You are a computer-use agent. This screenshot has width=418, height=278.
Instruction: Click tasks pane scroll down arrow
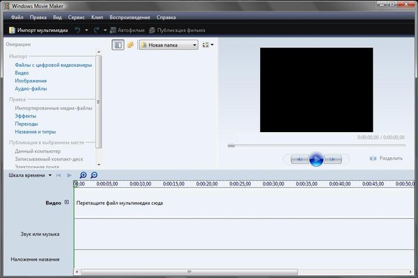pos(99,165)
